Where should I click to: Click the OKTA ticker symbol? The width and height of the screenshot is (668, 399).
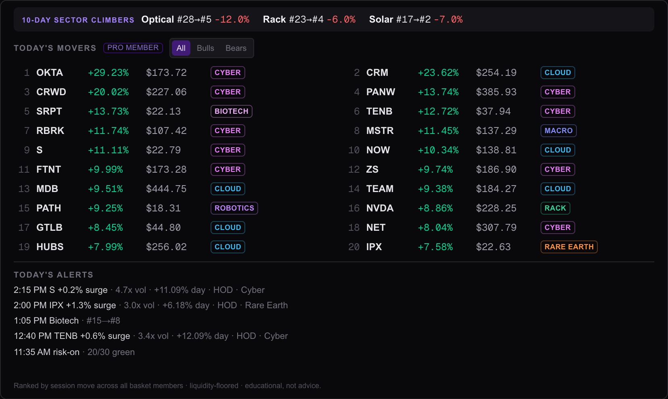tap(50, 73)
